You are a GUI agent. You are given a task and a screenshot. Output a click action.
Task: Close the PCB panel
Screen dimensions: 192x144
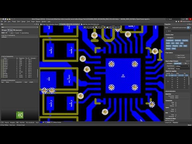point(38,24)
